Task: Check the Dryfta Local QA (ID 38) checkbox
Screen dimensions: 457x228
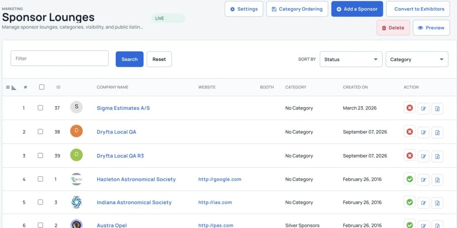Action: 40,131
